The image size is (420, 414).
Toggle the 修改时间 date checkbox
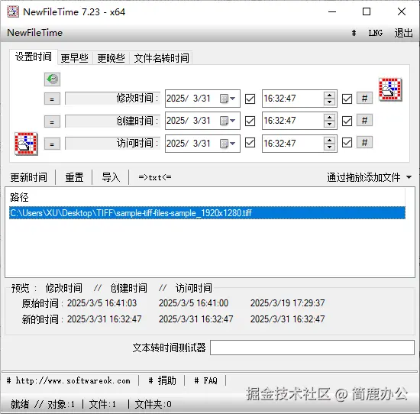pyautogui.click(x=250, y=99)
